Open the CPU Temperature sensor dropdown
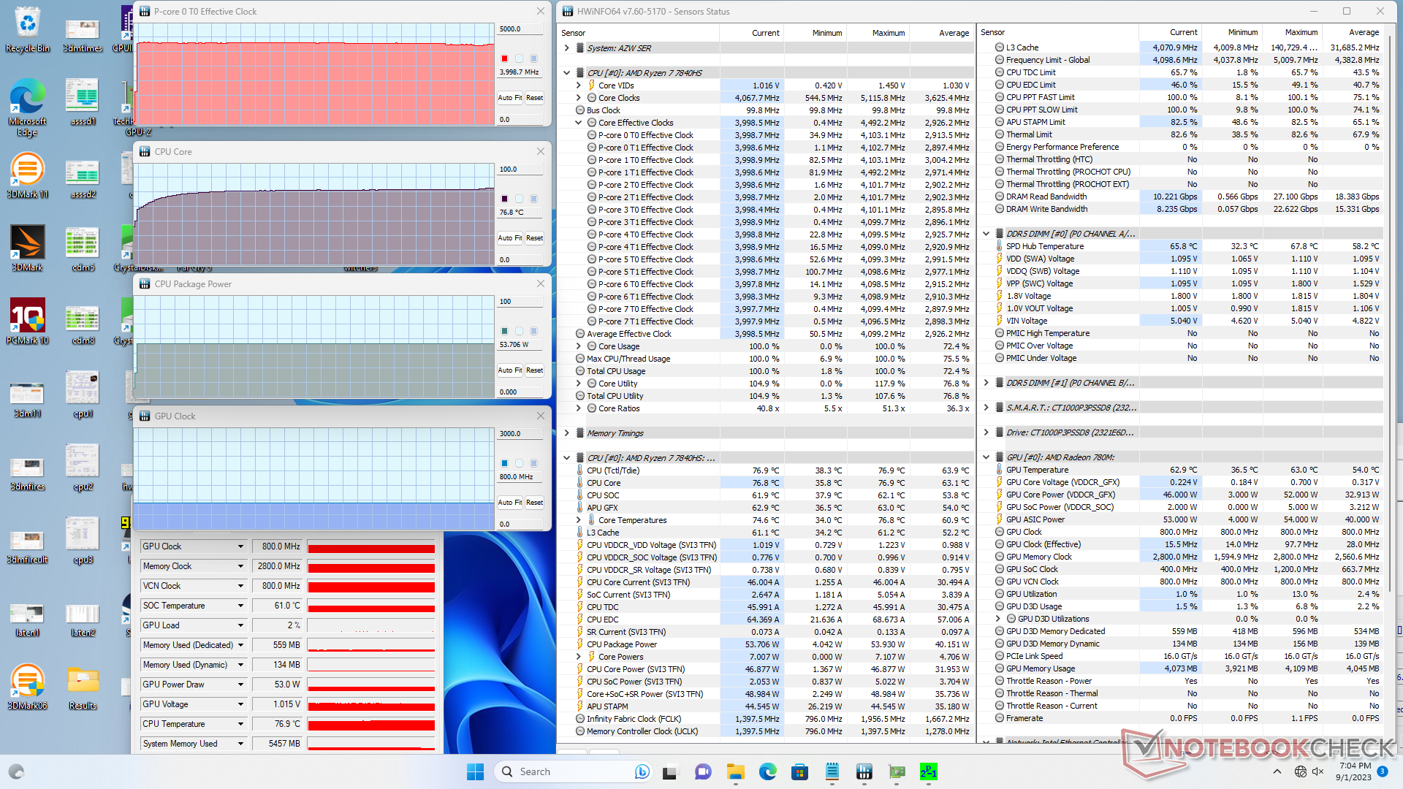The height and width of the screenshot is (789, 1403). coord(240,724)
